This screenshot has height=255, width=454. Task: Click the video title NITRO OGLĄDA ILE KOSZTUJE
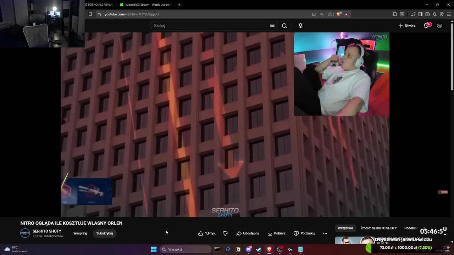(x=71, y=223)
